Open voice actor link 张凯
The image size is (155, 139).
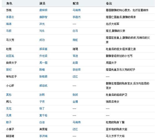[75, 95]
